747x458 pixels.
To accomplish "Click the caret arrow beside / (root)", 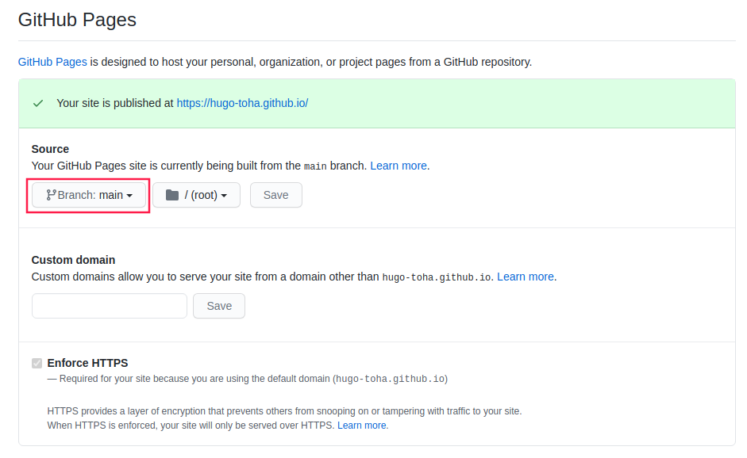I will [224, 196].
